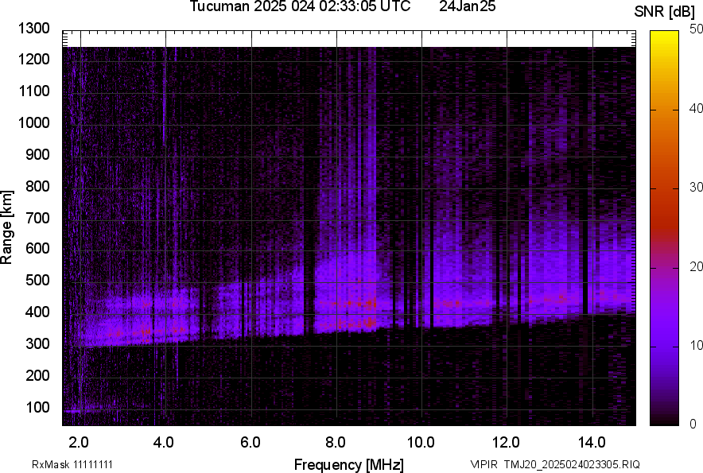
Task: Click the 24Jan25 date label
Action: (468, 7)
